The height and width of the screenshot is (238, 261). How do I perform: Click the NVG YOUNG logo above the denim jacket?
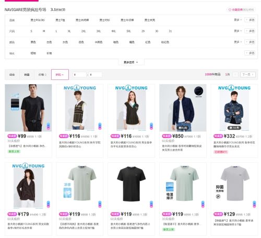(x=234, y=88)
